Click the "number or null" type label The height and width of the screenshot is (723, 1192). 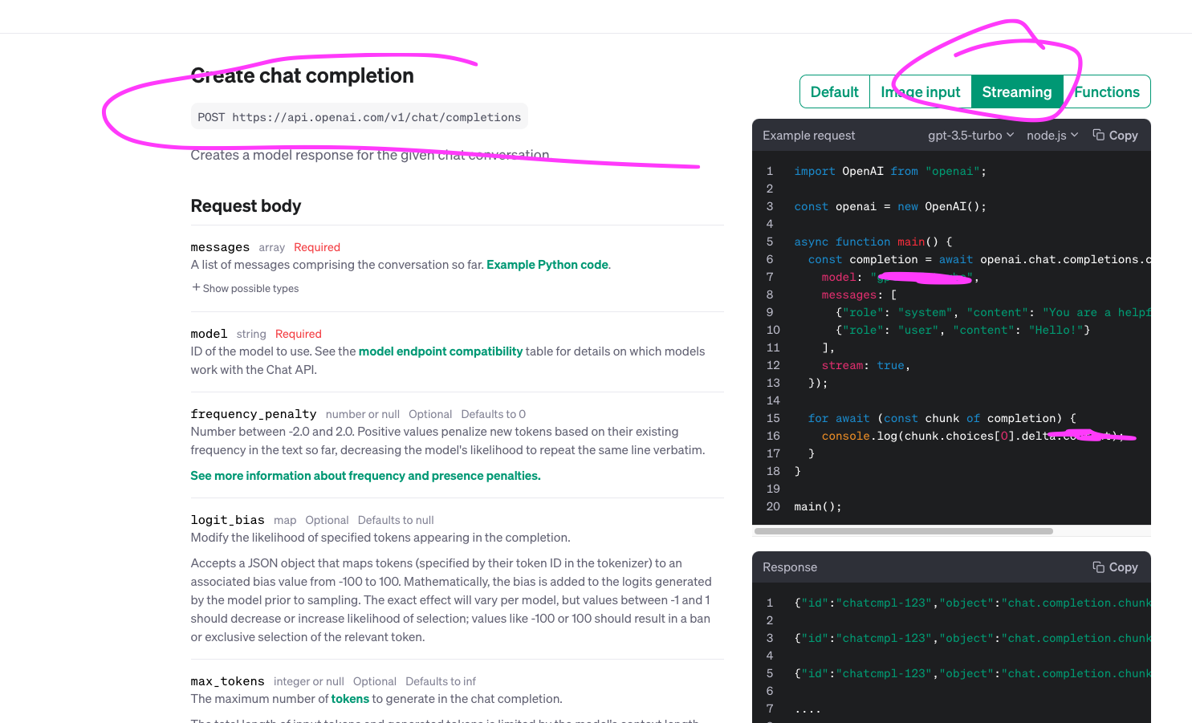pos(363,414)
